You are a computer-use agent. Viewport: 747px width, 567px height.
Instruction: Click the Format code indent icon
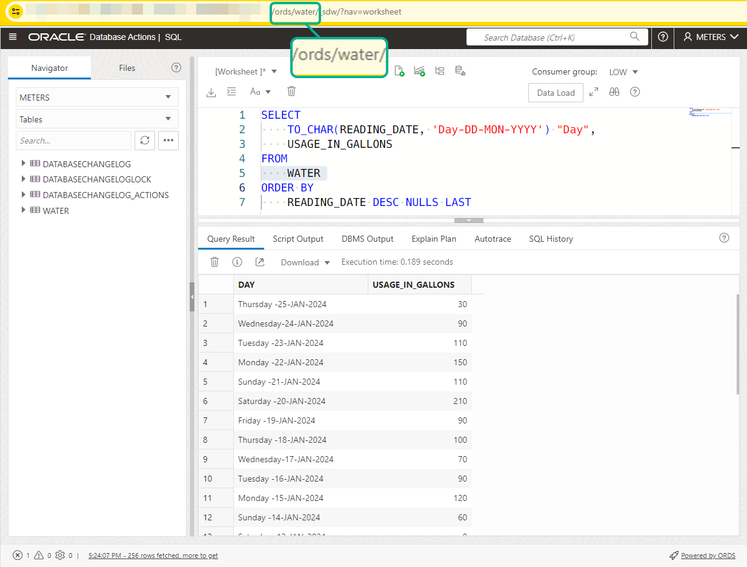[231, 91]
